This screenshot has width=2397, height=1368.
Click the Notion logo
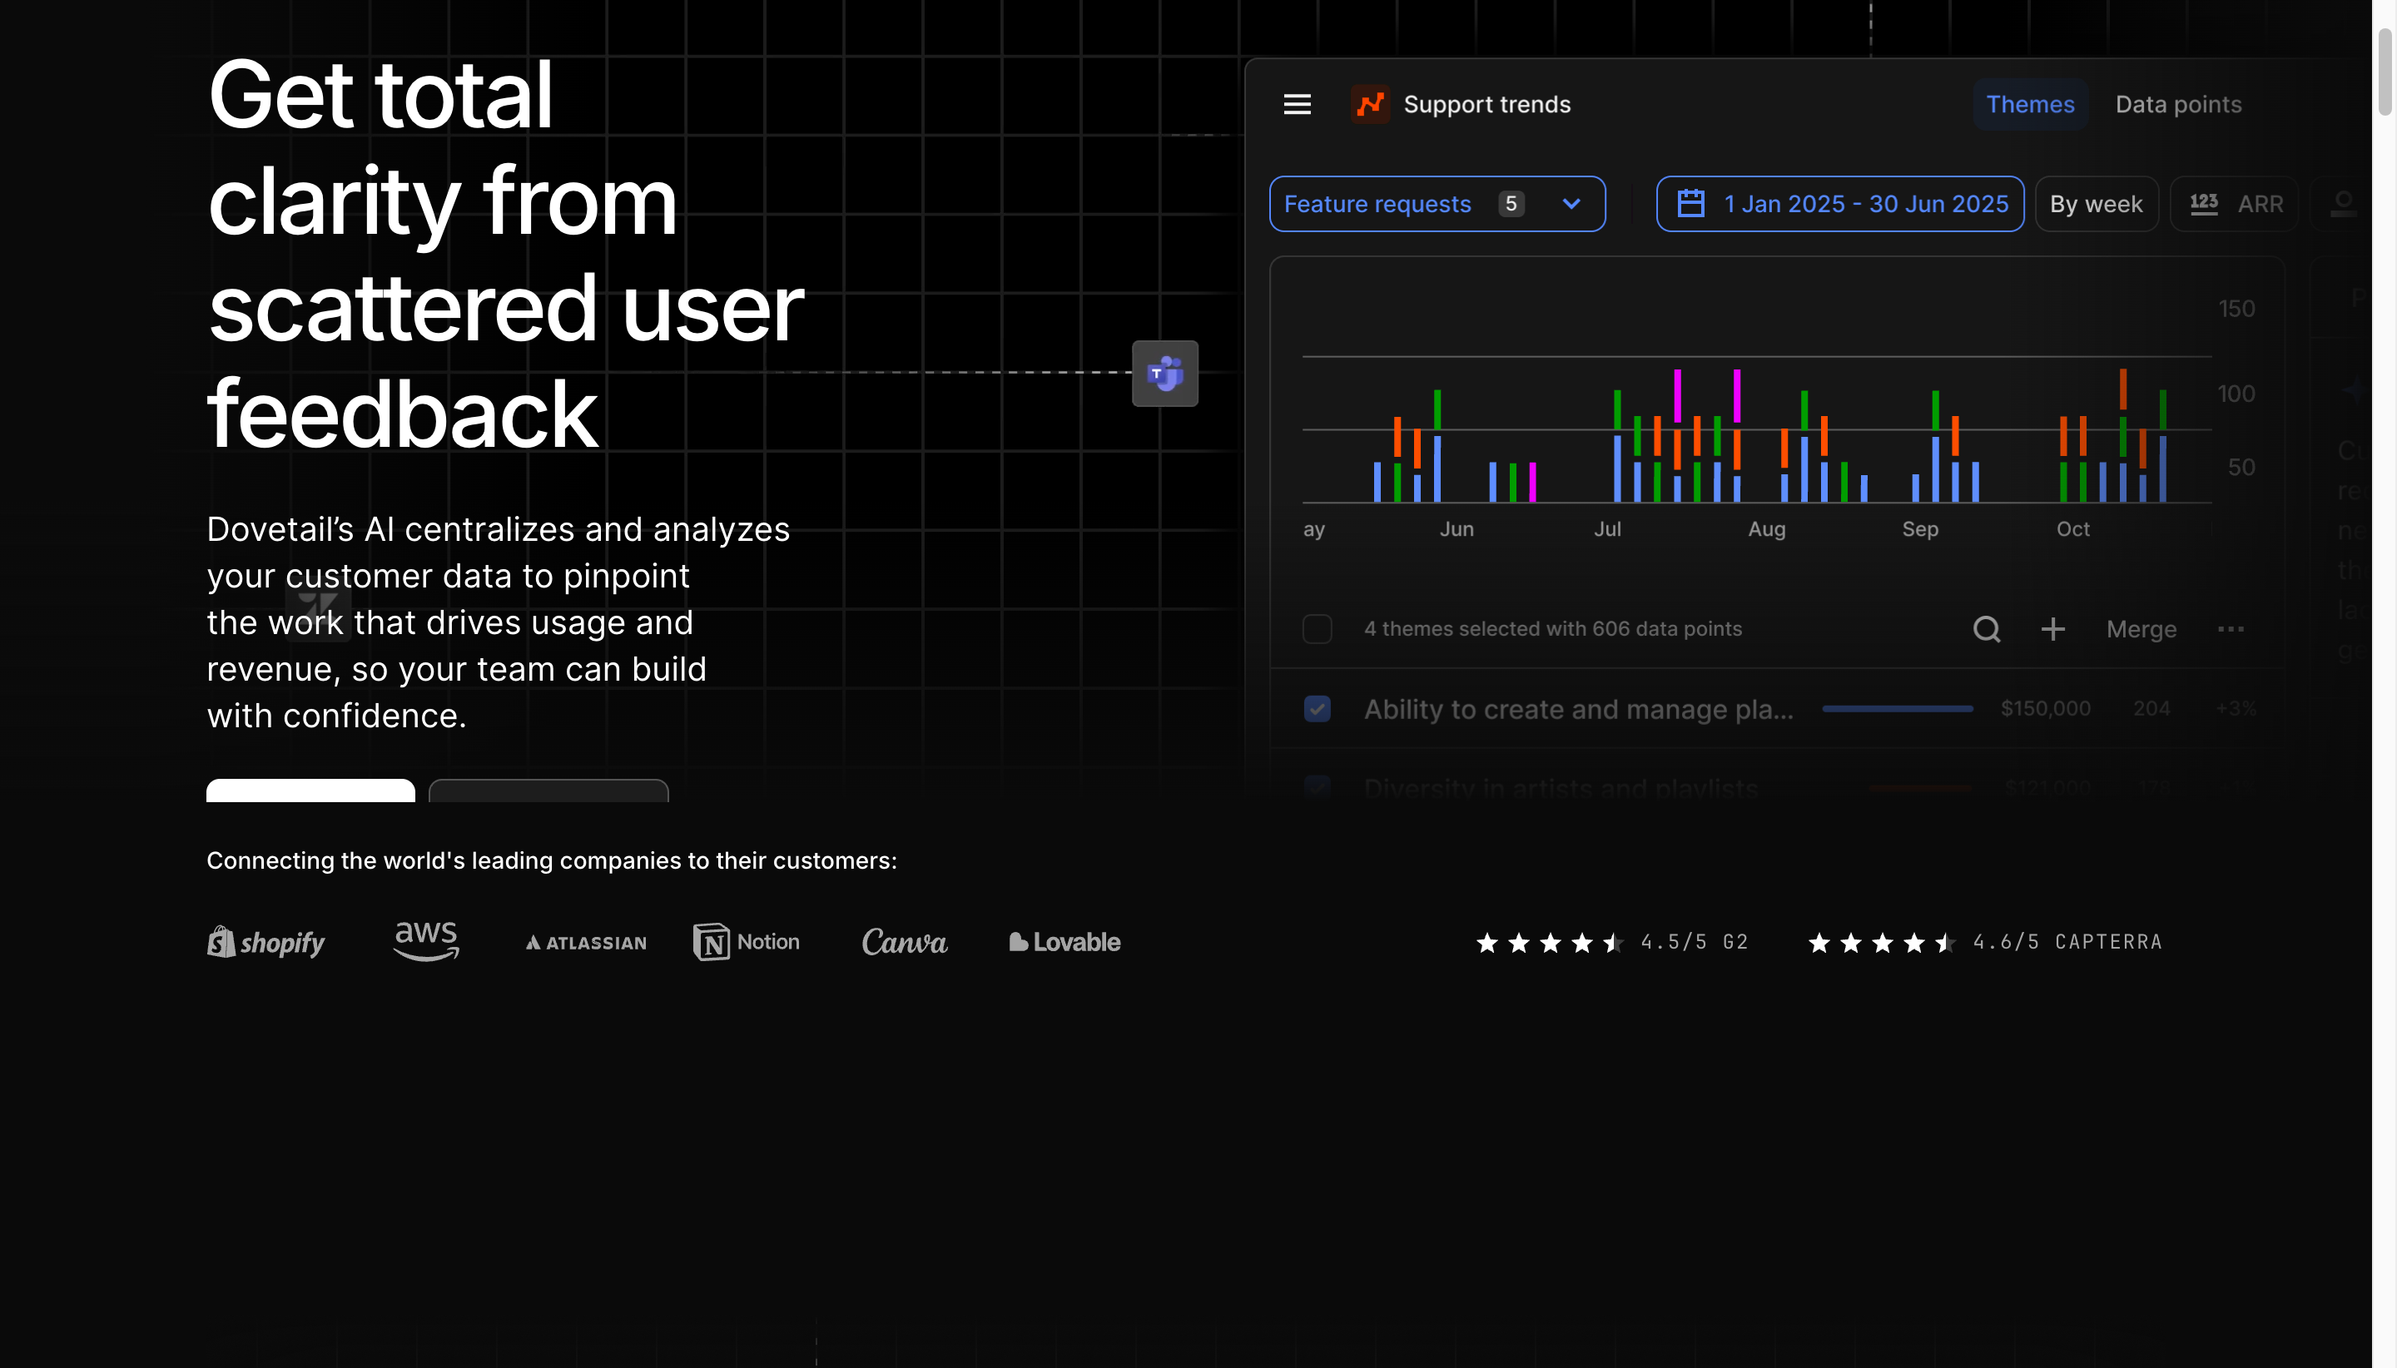point(746,941)
